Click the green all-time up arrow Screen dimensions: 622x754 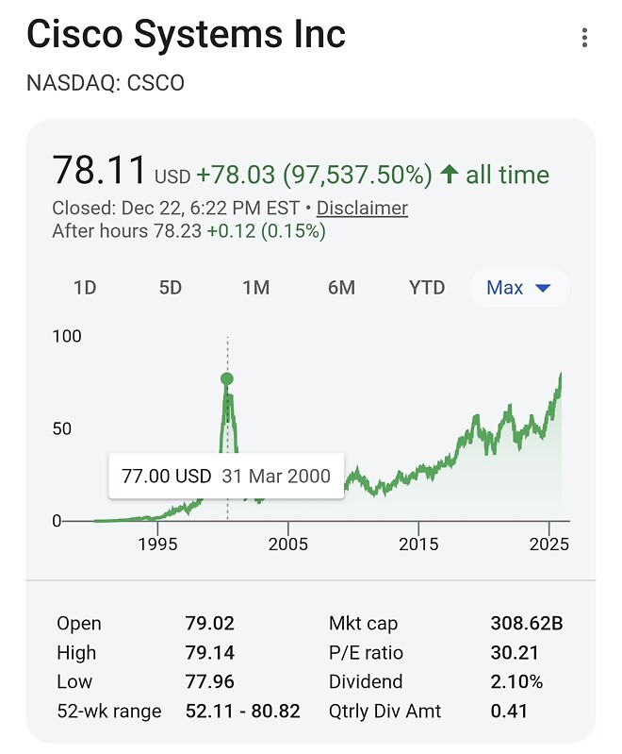pyautogui.click(x=449, y=175)
